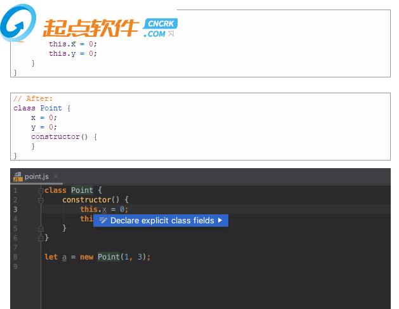Click line number 1 in gutter

point(15,190)
